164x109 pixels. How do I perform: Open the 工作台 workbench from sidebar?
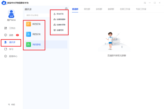[x=10, y=28]
